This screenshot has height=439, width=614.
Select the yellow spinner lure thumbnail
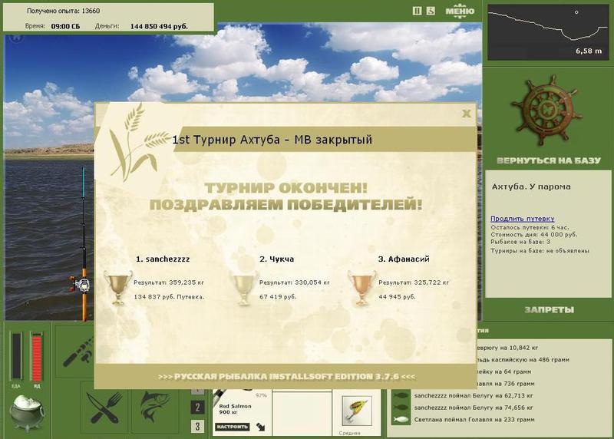click(x=356, y=411)
